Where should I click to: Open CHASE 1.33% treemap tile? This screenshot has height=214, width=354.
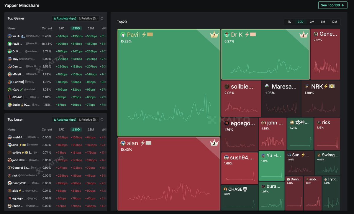(x=240, y=198)
